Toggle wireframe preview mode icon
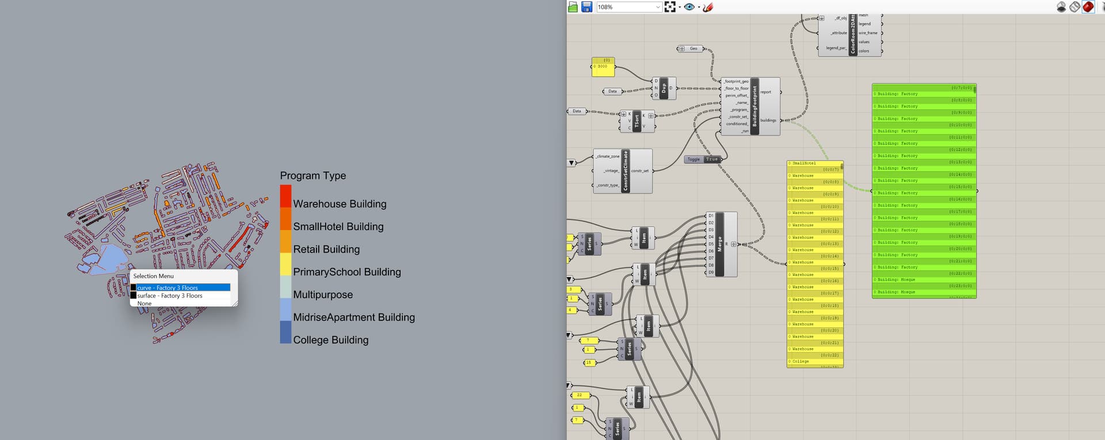The width and height of the screenshot is (1105, 440). [1074, 7]
